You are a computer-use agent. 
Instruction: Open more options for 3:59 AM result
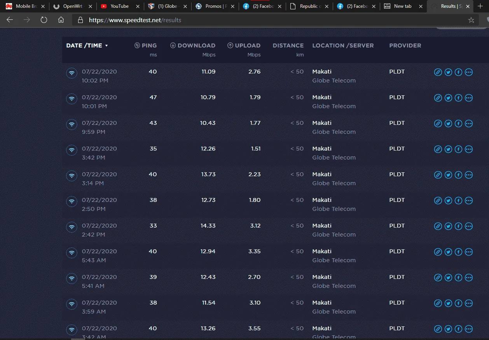click(x=469, y=303)
